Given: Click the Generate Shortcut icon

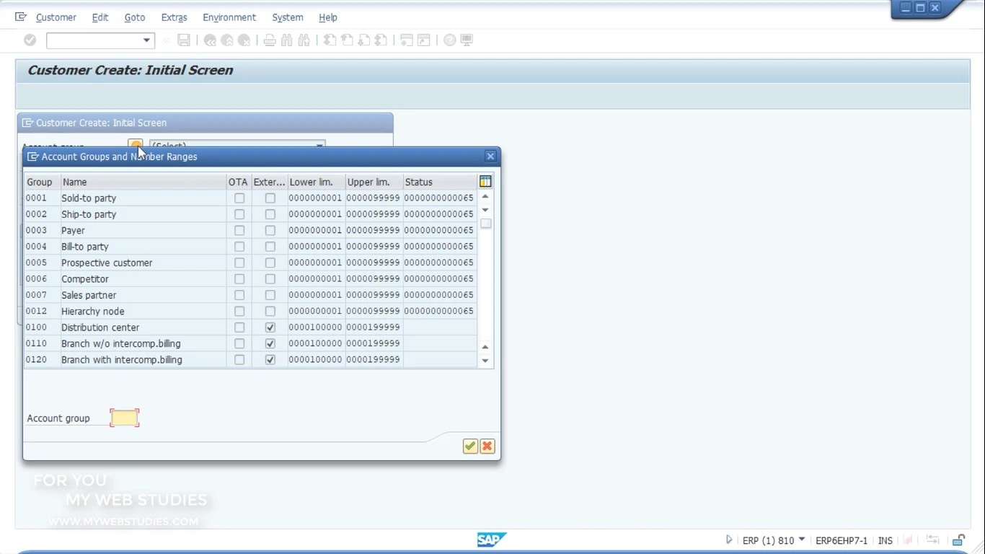Looking at the screenshot, I should point(424,40).
